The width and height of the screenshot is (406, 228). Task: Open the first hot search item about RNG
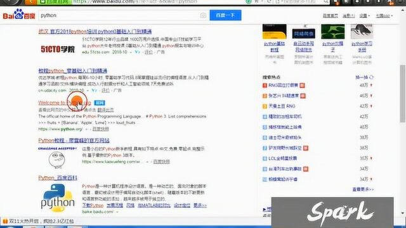[284, 85]
